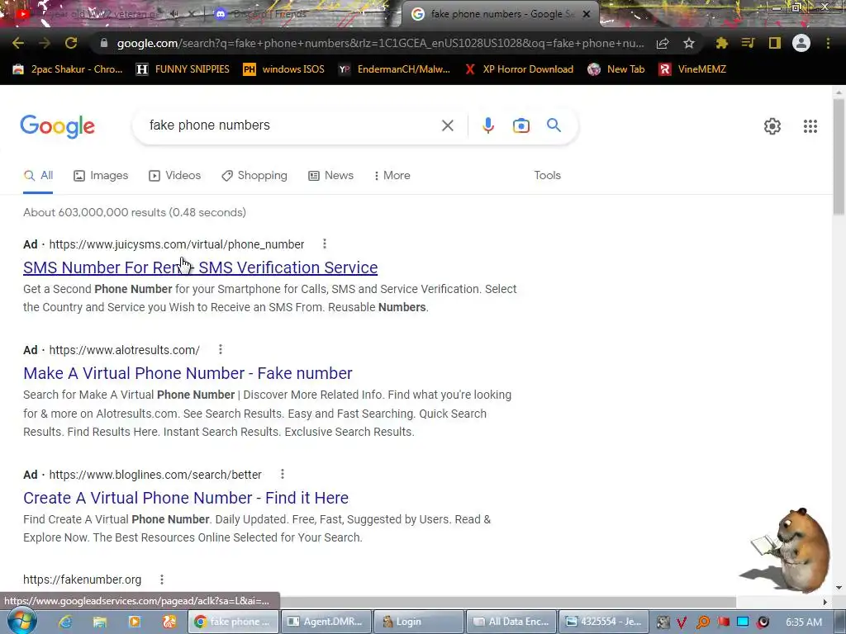Mute the YouTube tab audio icon
The image size is (846, 634).
coord(173,14)
